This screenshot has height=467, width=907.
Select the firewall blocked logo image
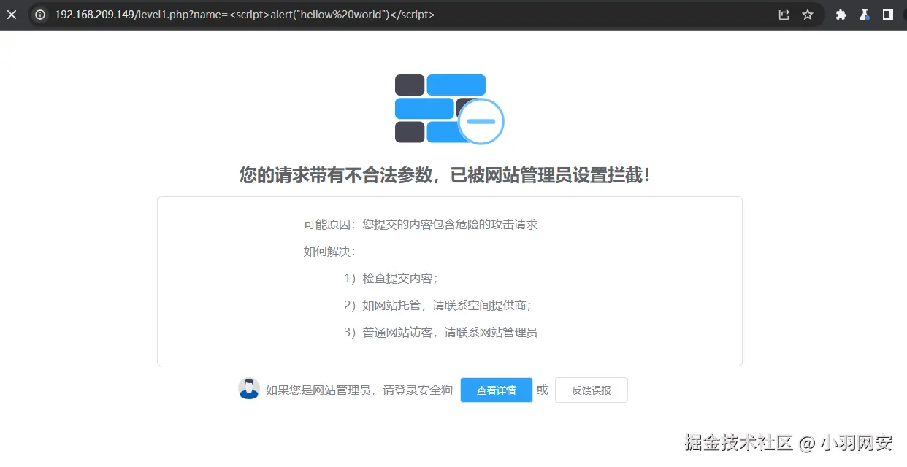pyautogui.click(x=449, y=109)
